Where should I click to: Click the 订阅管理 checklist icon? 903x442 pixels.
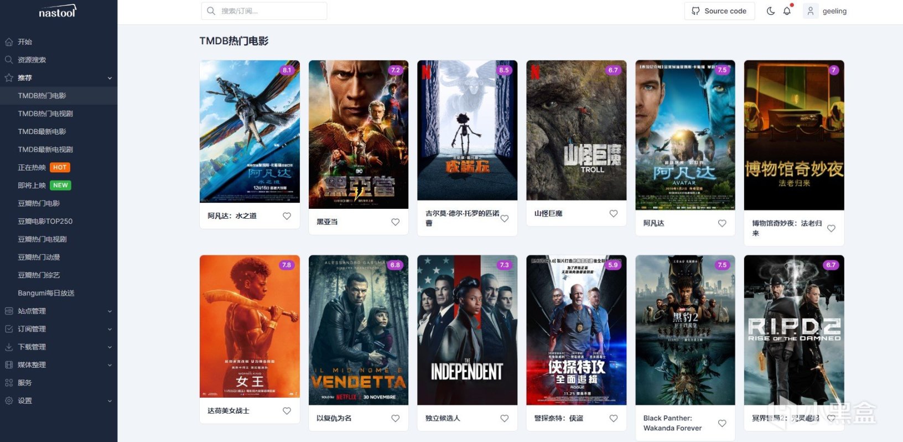(x=9, y=329)
